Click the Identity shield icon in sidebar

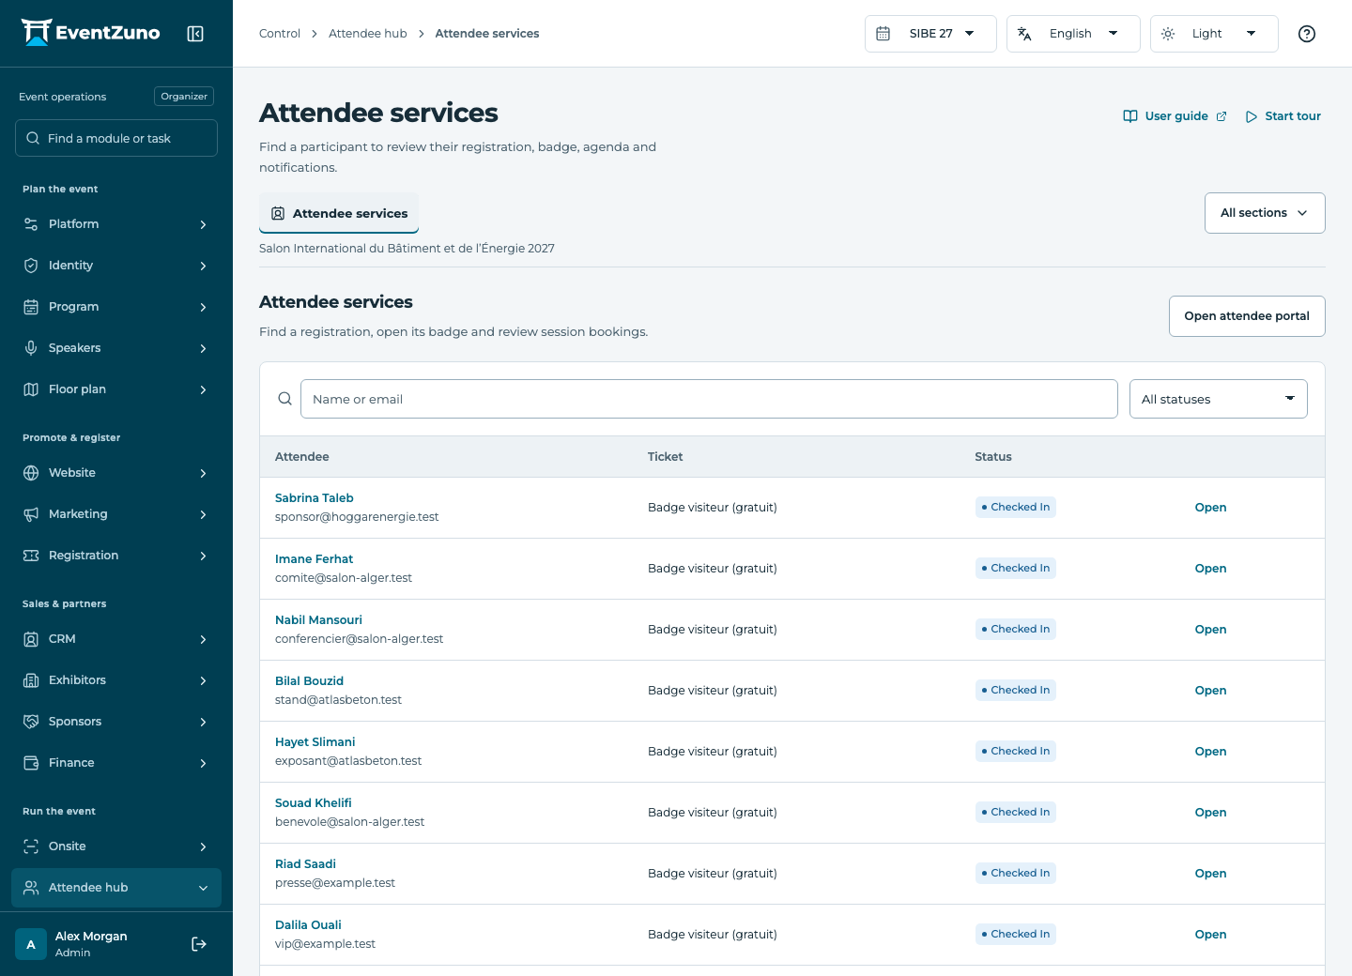click(x=31, y=266)
